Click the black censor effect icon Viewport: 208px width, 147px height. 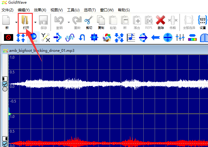coord(9,37)
